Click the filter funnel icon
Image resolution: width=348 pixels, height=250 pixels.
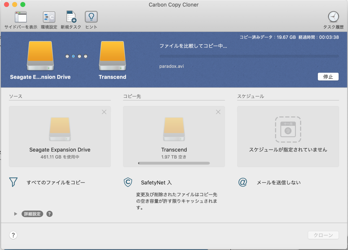(14, 182)
